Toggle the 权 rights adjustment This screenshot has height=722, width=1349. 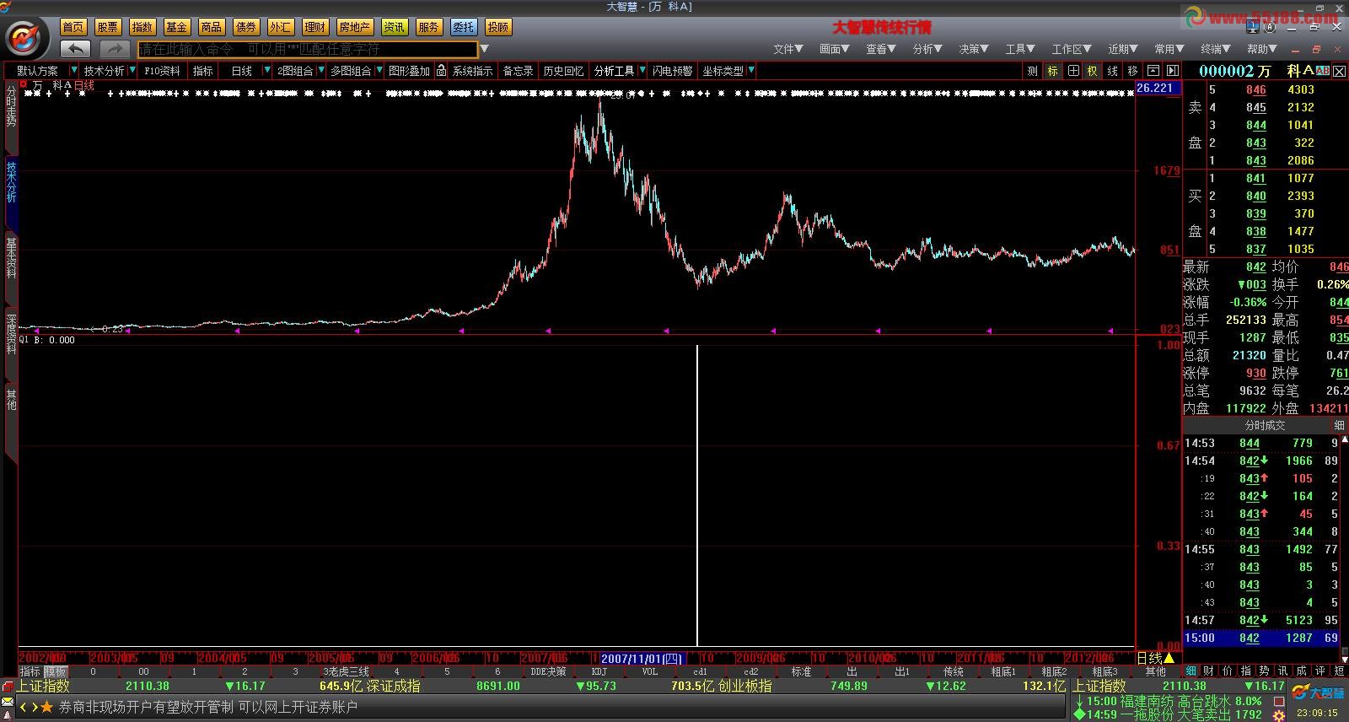(1093, 71)
